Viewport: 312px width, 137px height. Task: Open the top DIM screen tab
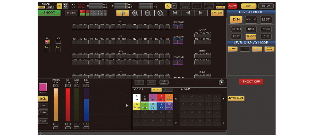(x=249, y=6)
